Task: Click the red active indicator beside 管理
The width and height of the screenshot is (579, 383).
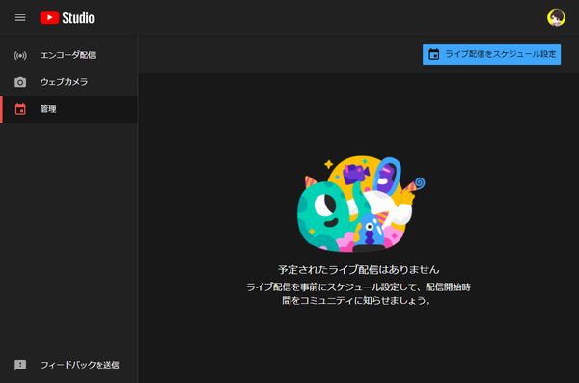Action: (1, 109)
